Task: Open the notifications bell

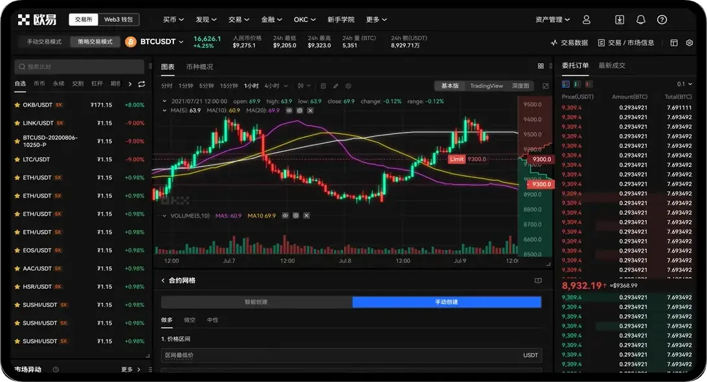Action: tap(641, 19)
